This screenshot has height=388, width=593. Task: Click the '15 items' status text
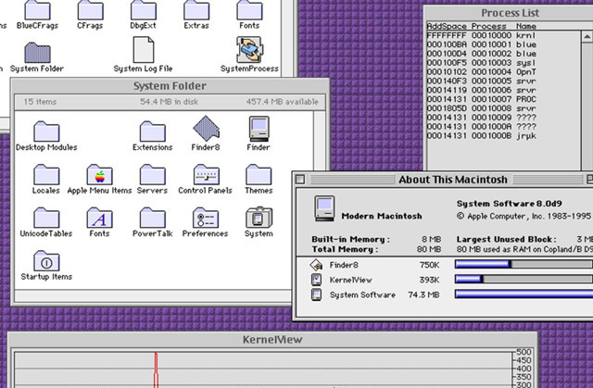pyautogui.click(x=40, y=102)
